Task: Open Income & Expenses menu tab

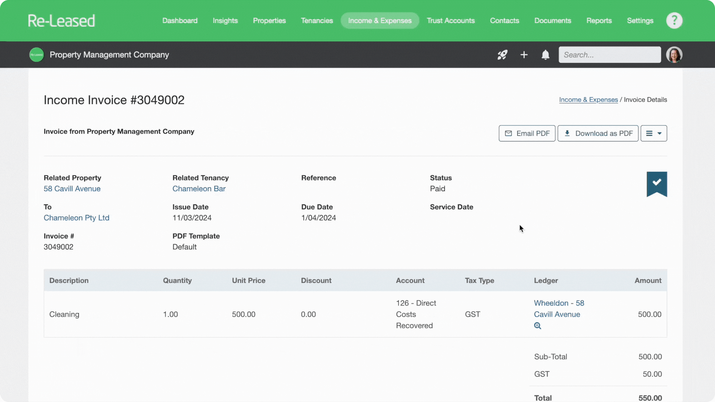Action: (380, 20)
